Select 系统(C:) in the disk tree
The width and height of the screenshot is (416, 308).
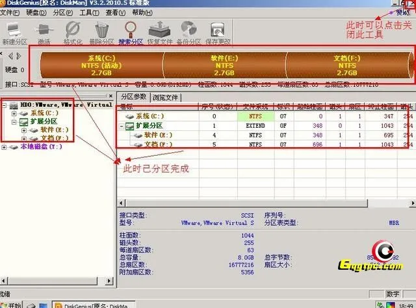pyautogui.click(x=44, y=113)
